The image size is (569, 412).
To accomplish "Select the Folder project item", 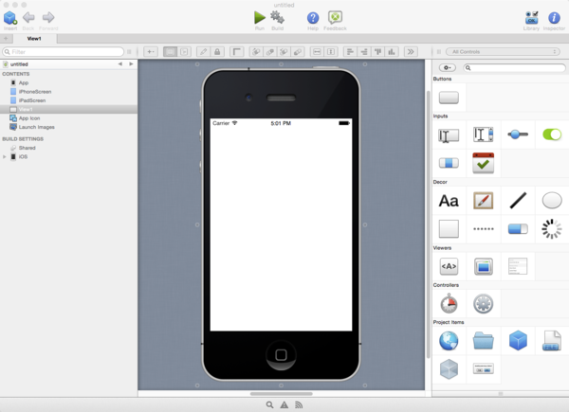I will pyautogui.click(x=484, y=341).
